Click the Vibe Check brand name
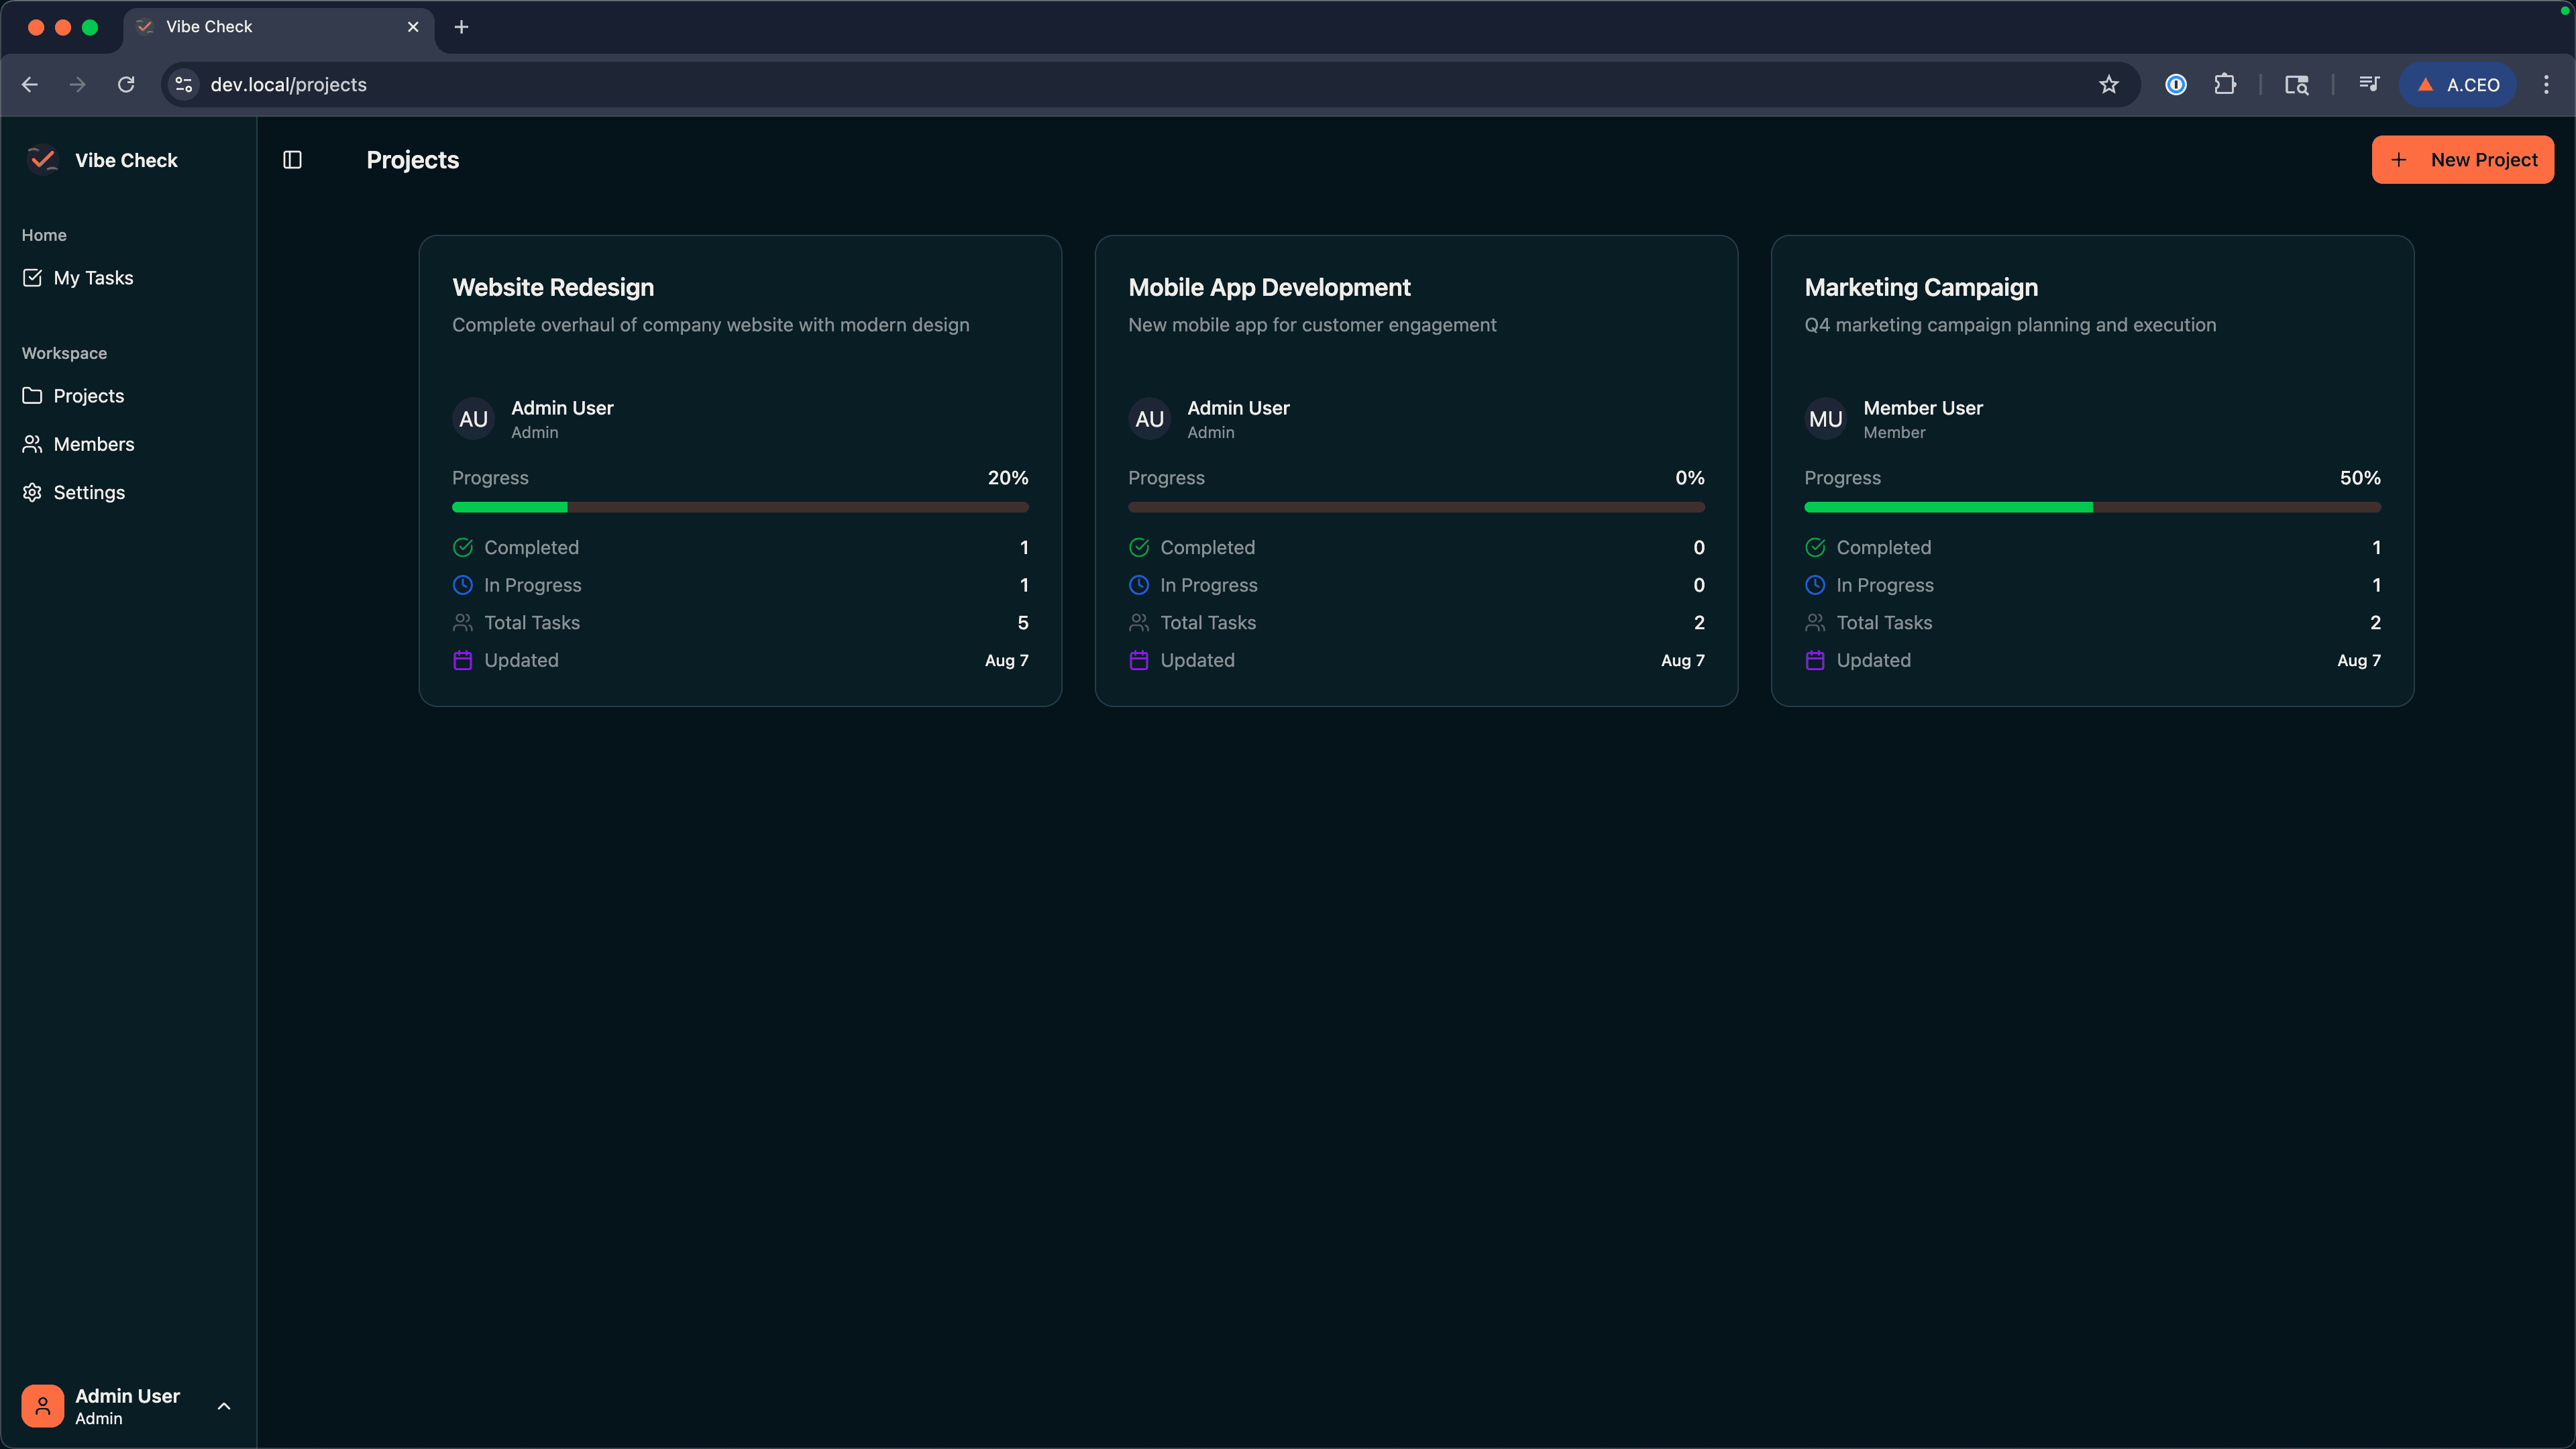 coord(126,160)
